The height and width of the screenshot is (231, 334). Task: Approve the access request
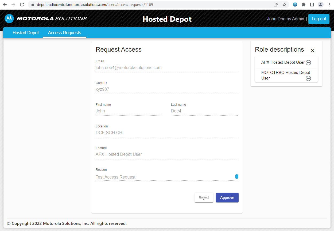tap(227, 198)
